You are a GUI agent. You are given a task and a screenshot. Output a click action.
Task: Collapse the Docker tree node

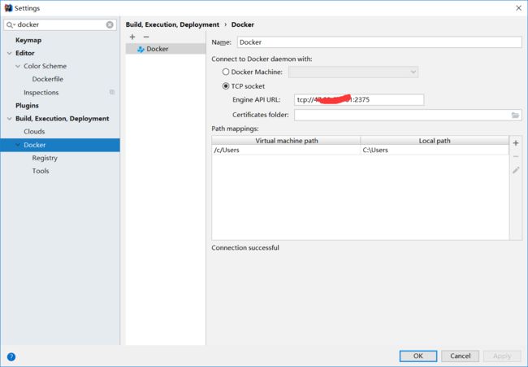(18, 145)
